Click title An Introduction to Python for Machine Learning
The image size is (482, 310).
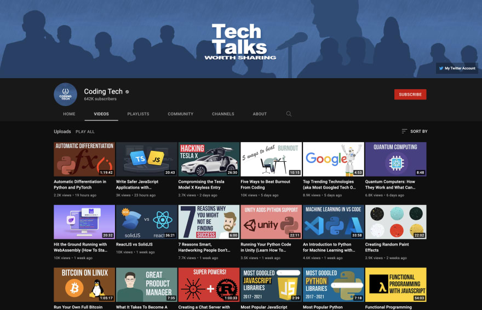click(329, 247)
